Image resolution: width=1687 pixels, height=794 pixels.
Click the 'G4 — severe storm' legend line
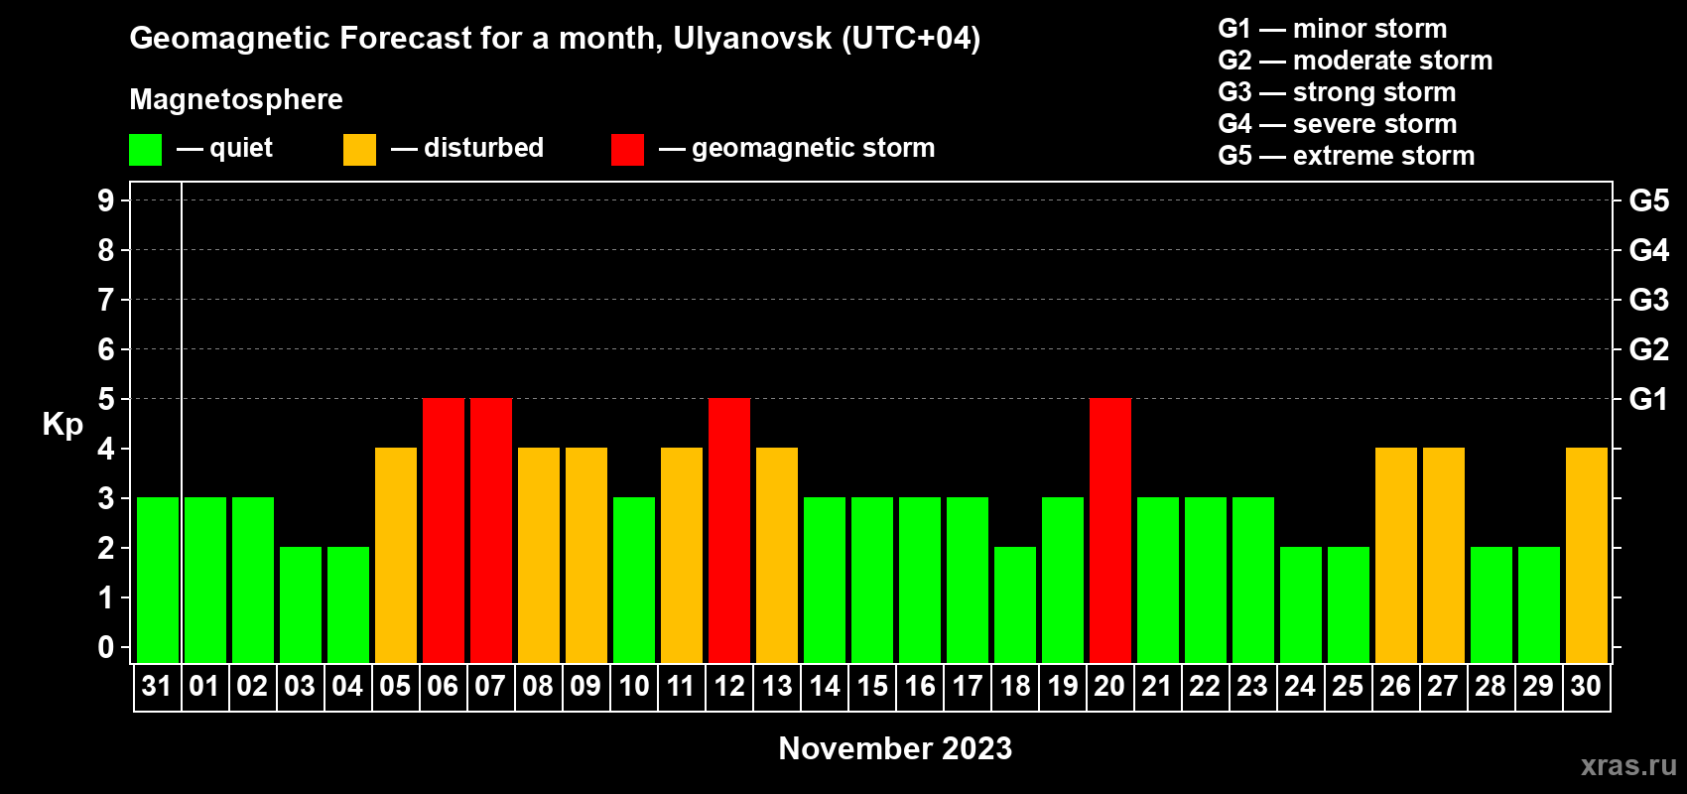[1338, 124]
